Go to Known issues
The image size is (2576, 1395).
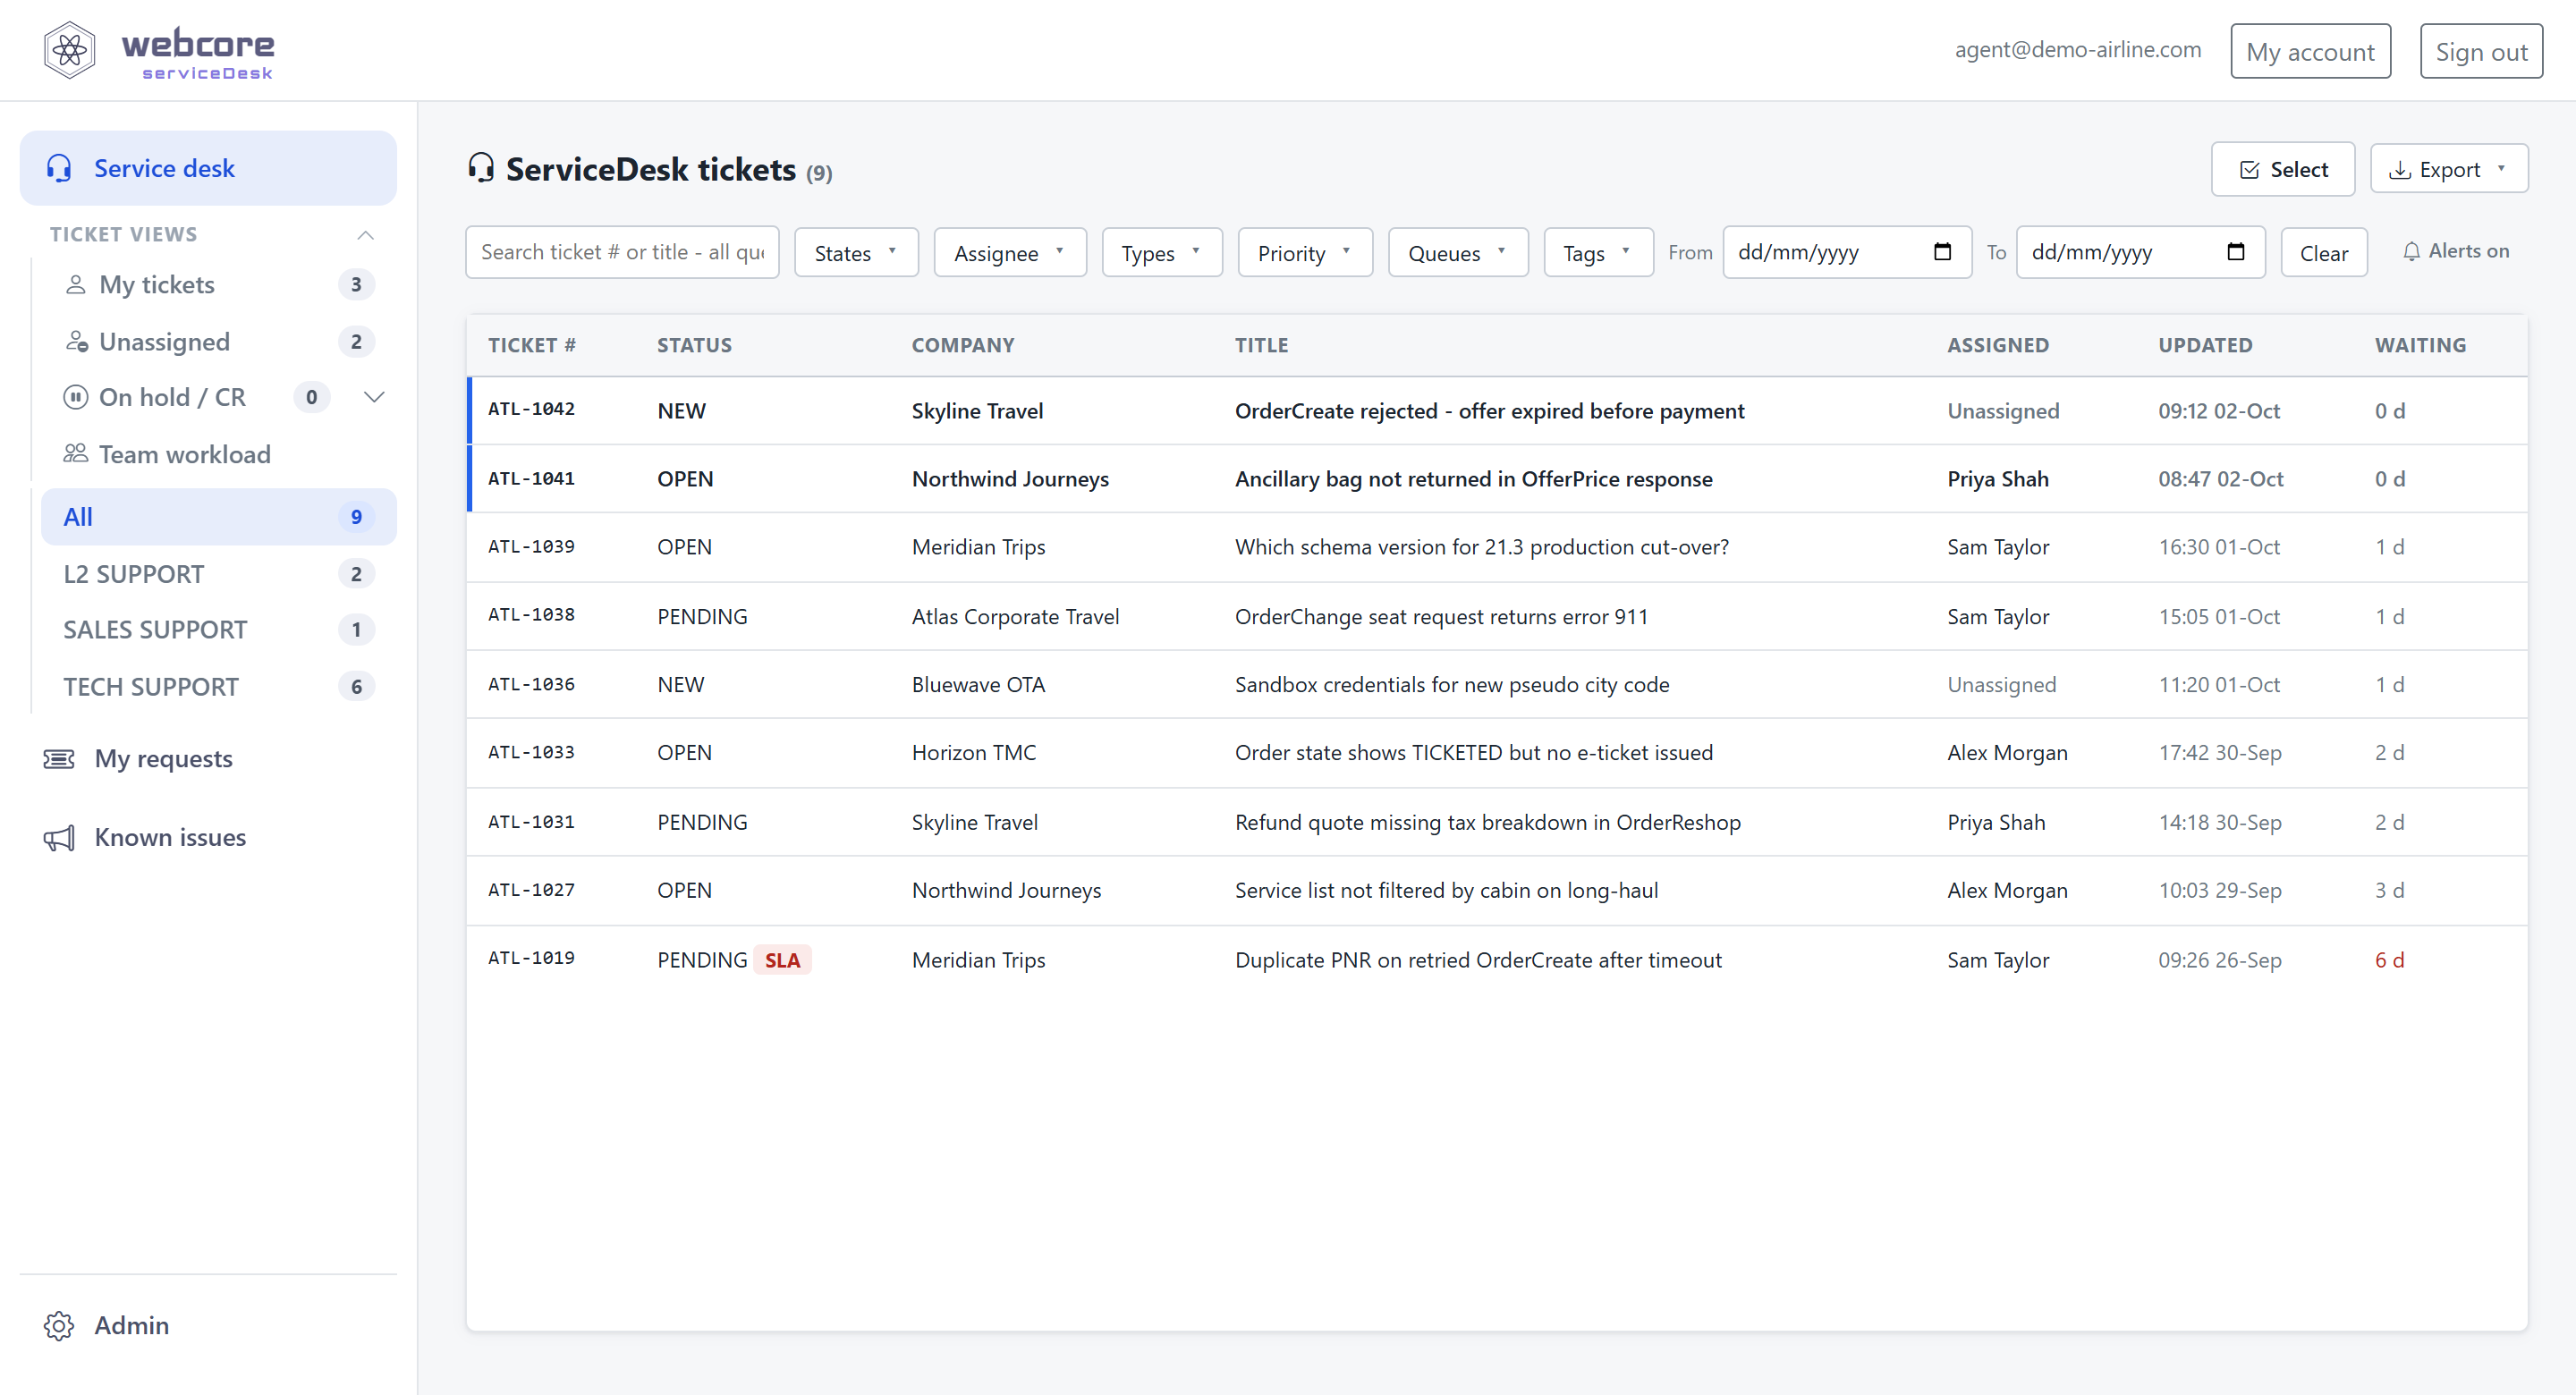(208, 838)
